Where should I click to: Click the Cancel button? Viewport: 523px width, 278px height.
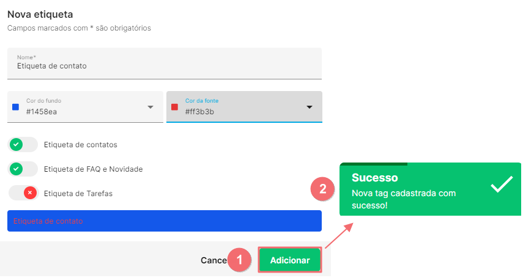214,260
